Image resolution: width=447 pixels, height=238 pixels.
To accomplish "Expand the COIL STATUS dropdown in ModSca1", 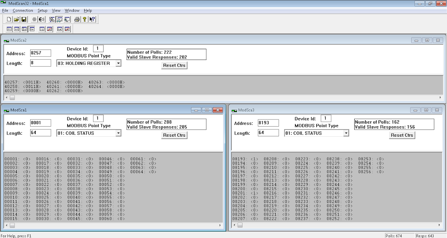I will 118,133.
